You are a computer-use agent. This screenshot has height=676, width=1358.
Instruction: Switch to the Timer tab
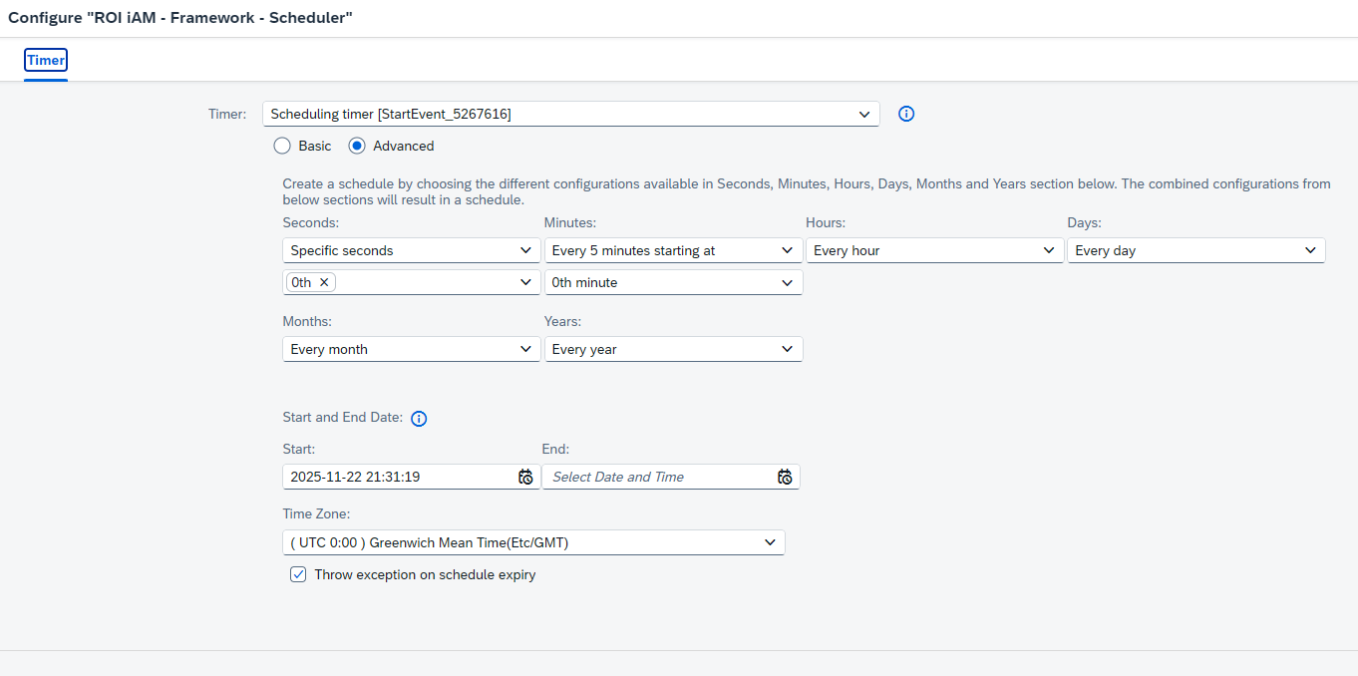pyautogui.click(x=45, y=61)
